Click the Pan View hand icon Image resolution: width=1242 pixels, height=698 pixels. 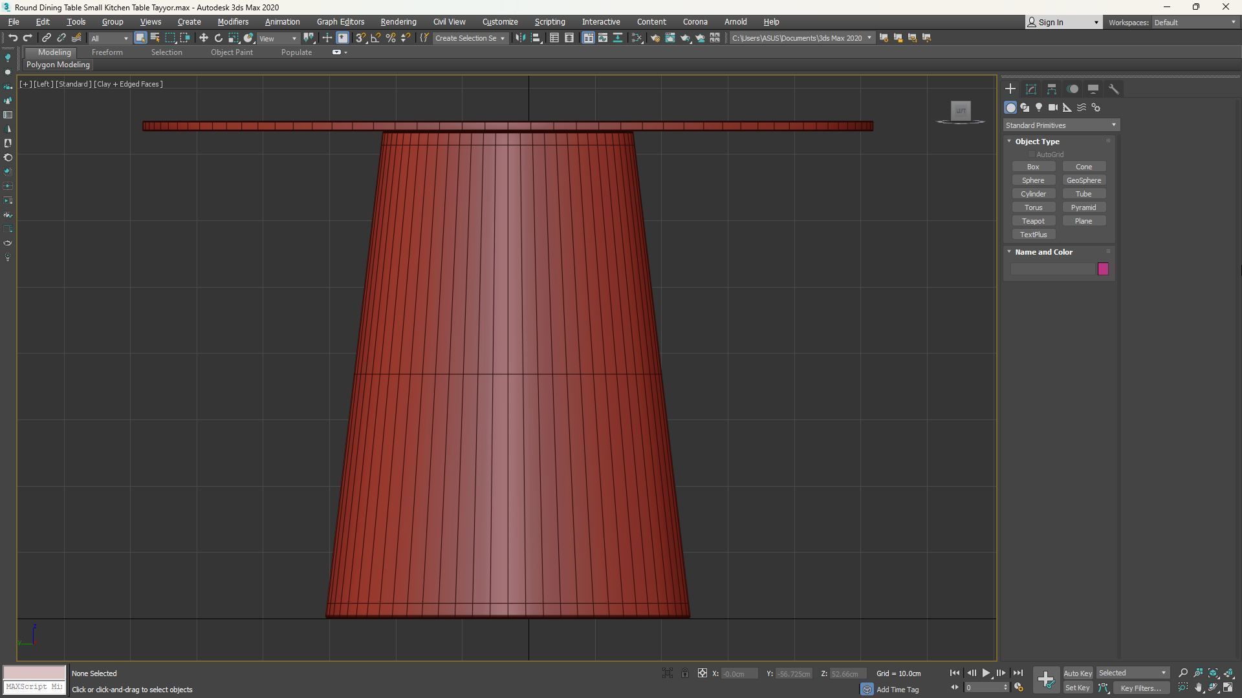(1198, 688)
